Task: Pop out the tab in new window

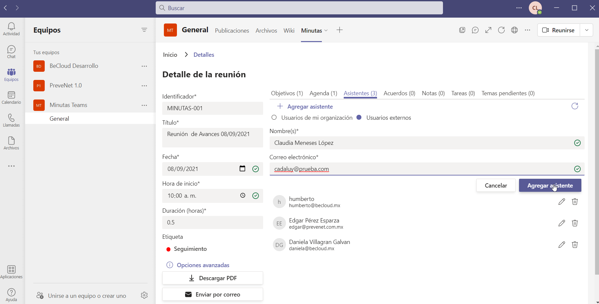Action: pyautogui.click(x=462, y=30)
